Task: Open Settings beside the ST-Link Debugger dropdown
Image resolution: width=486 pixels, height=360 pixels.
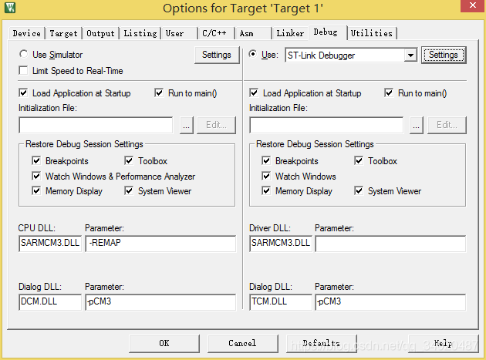Action: point(444,55)
